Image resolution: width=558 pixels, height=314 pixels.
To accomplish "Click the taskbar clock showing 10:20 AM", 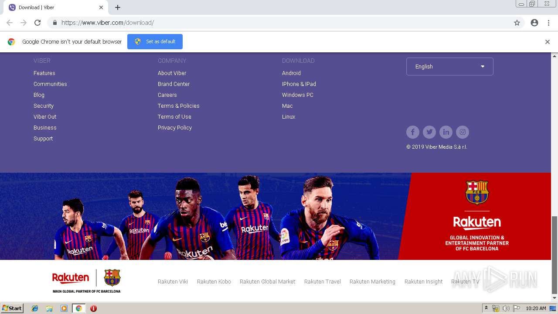I will 536,308.
